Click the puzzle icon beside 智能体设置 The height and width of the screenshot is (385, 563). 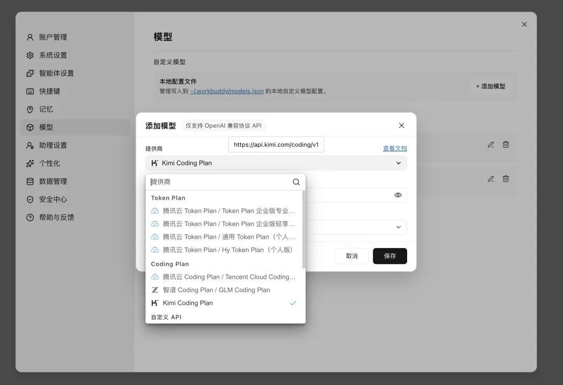tap(30, 73)
